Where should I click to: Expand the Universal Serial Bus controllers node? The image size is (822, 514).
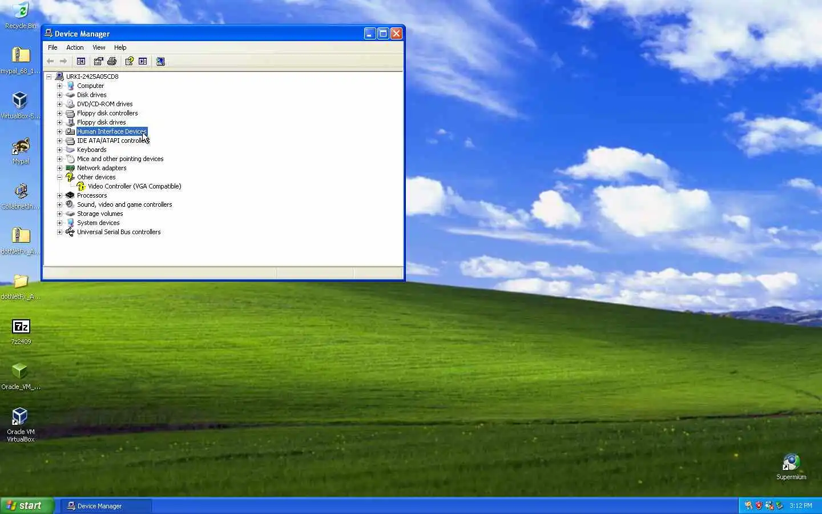click(59, 232)
